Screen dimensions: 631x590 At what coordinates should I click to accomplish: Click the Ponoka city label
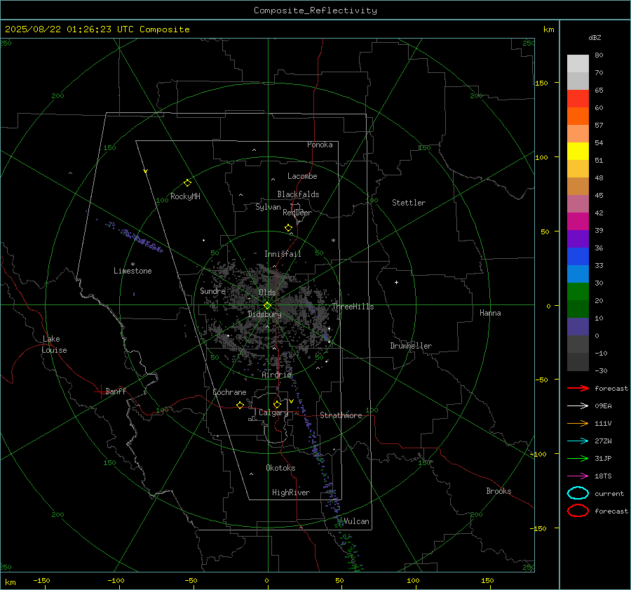coord(320,145)
